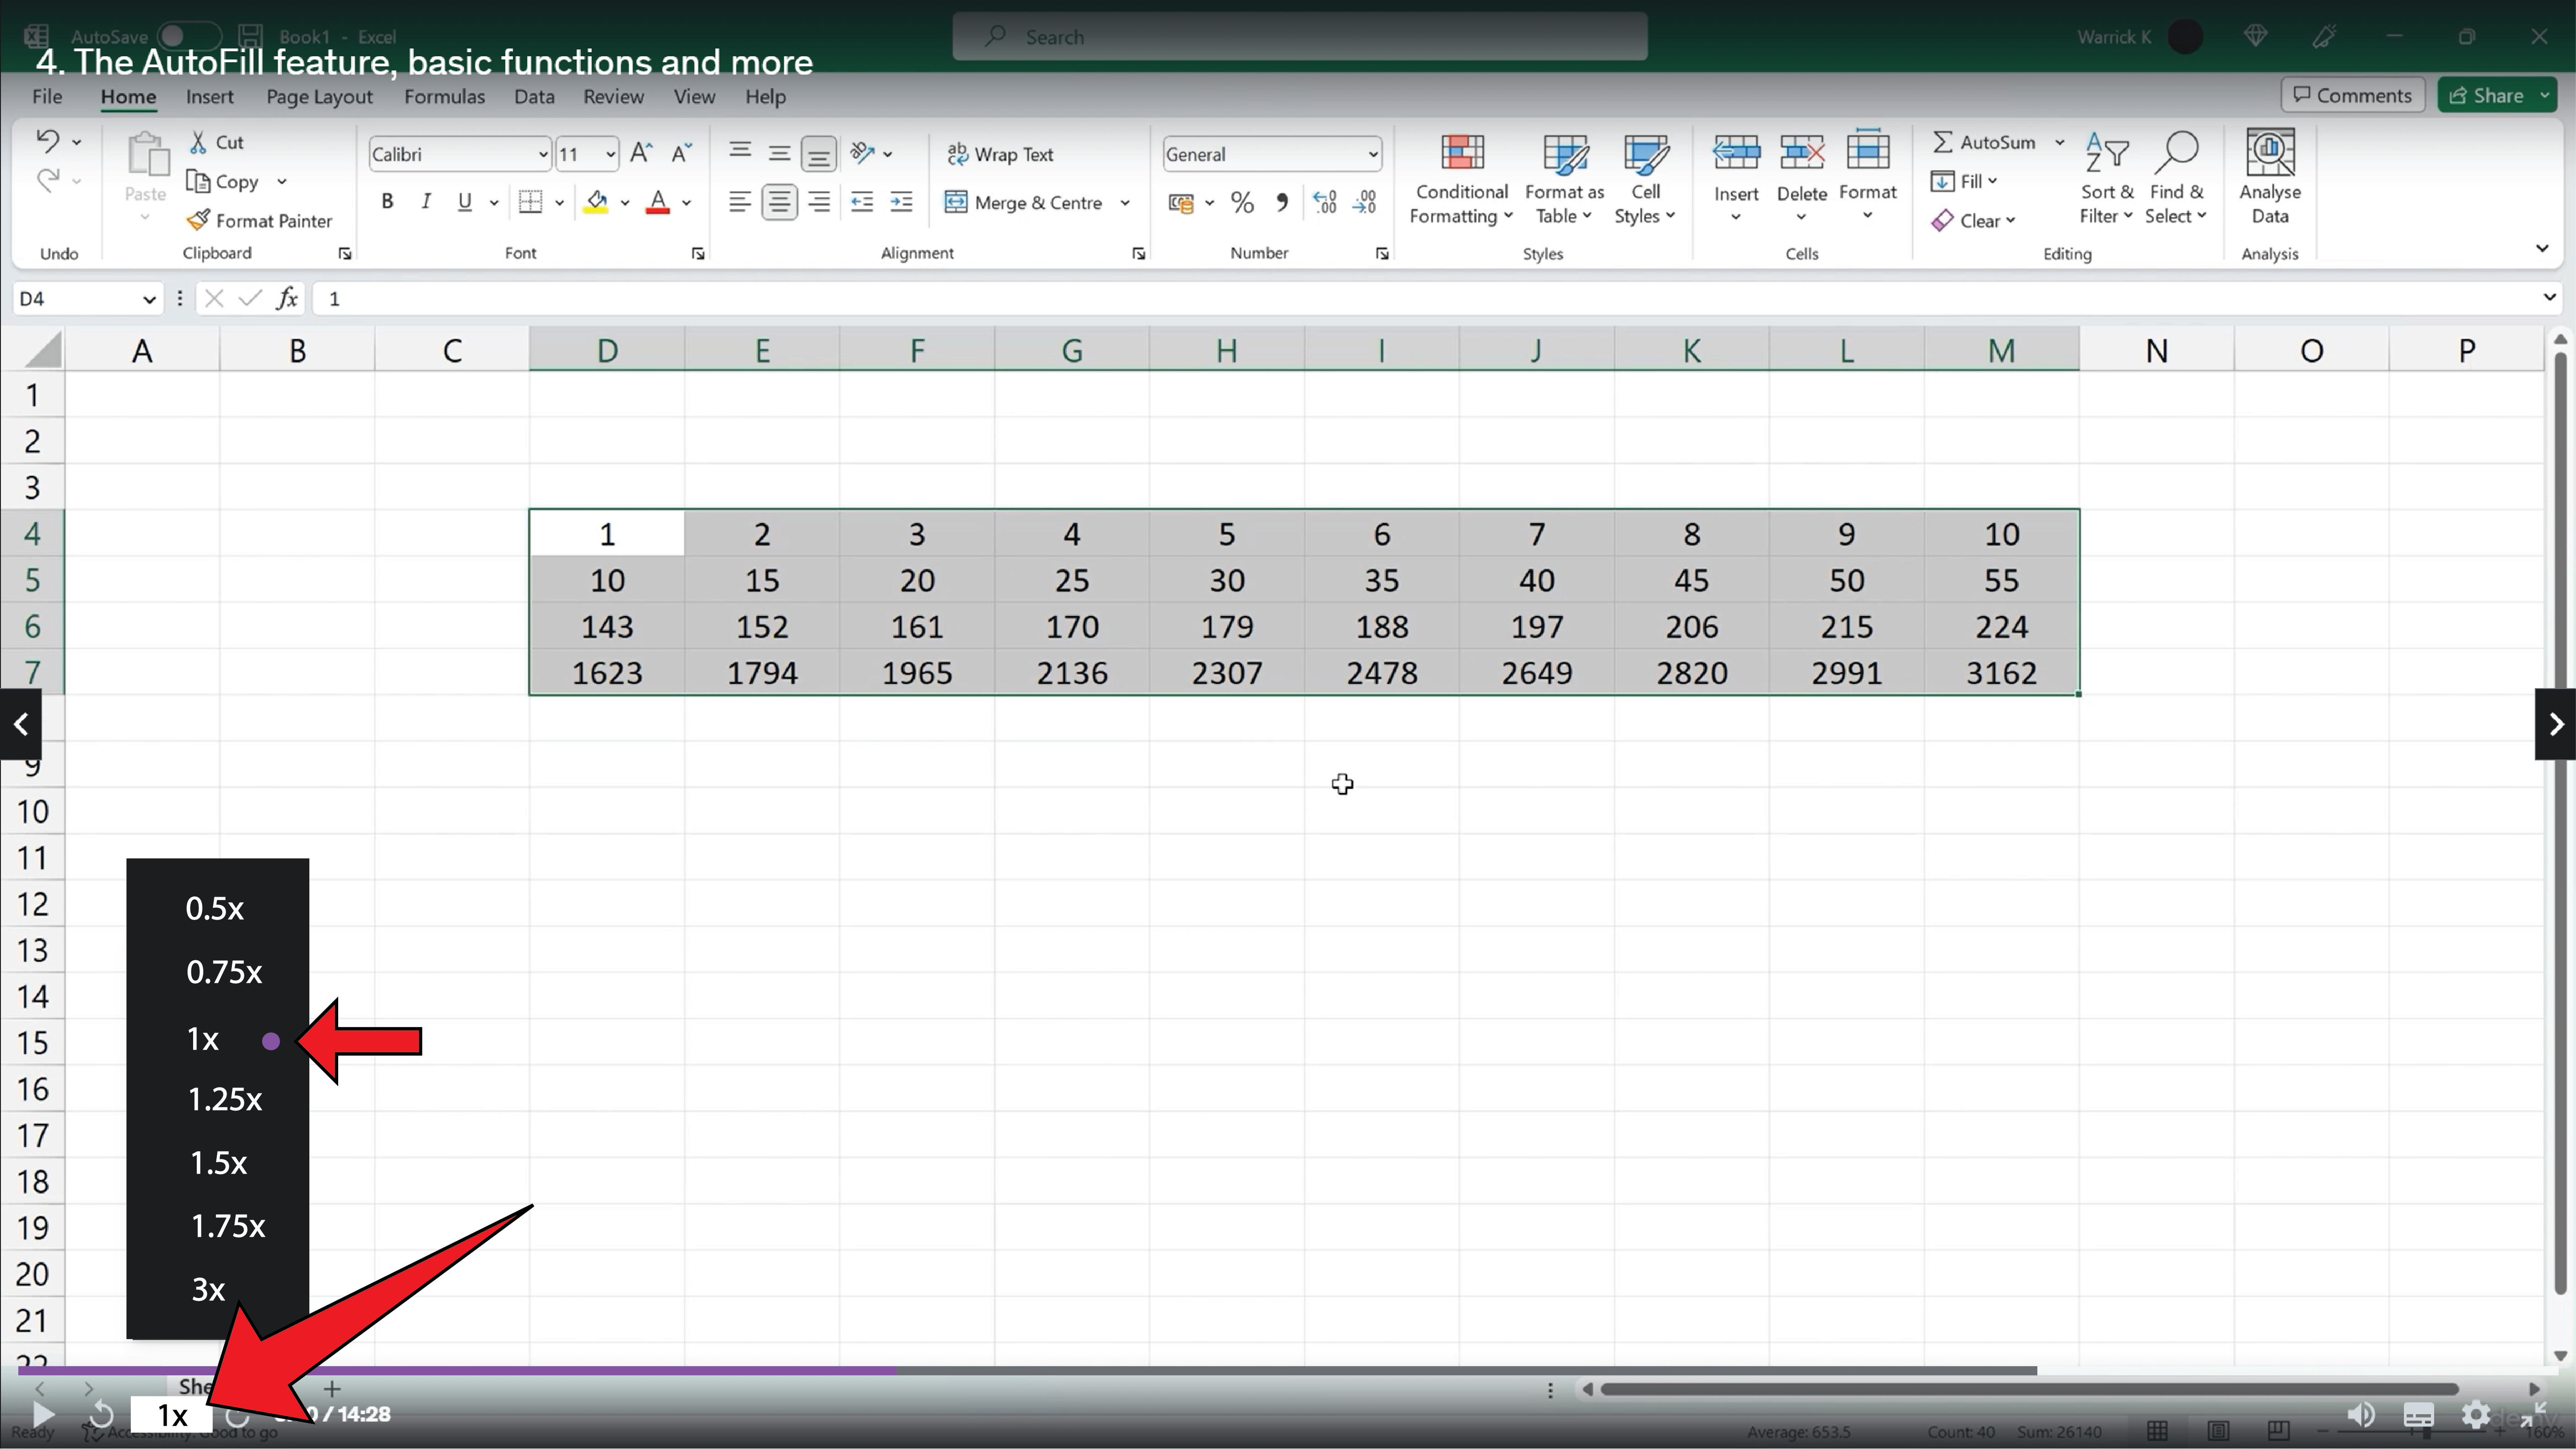Toggle Underline formatting
Screen dimensions: 2576x1449
(465, 202)
